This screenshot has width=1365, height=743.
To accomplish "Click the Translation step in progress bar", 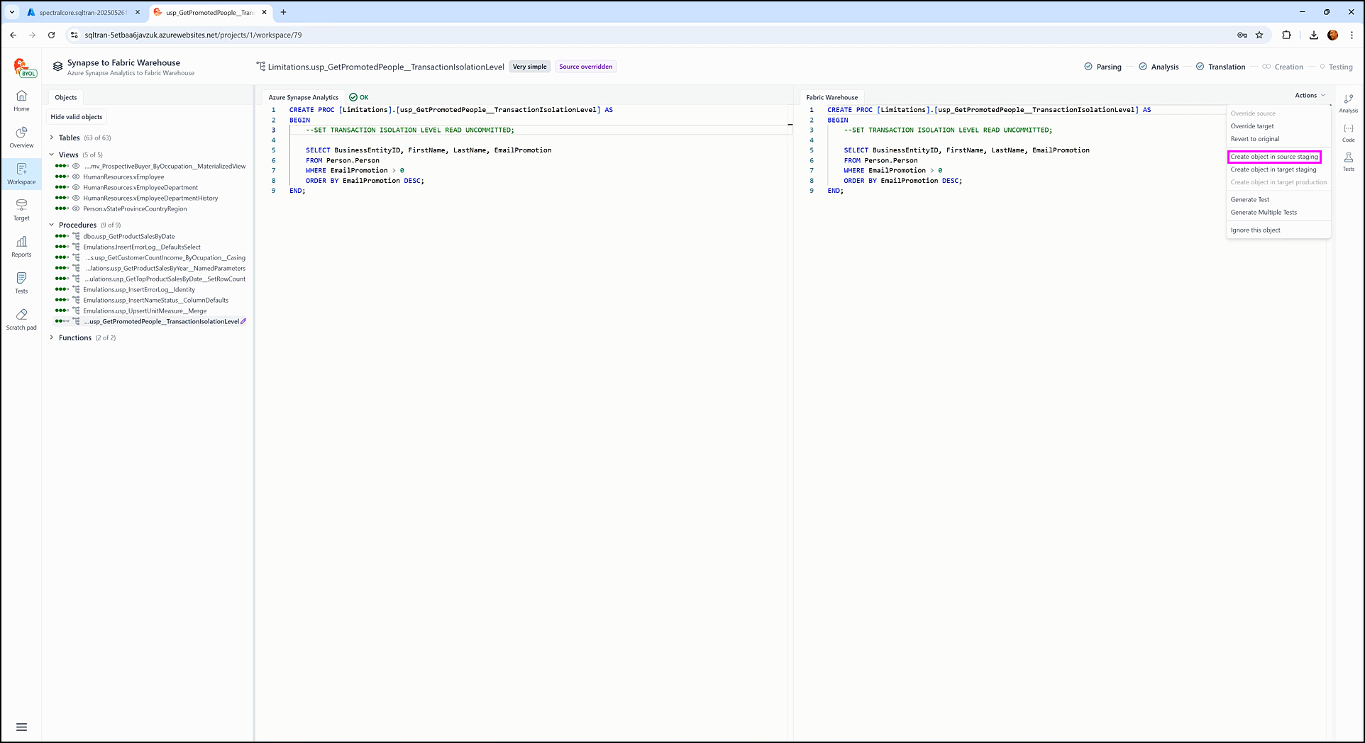I will [x=1226, y=67].
